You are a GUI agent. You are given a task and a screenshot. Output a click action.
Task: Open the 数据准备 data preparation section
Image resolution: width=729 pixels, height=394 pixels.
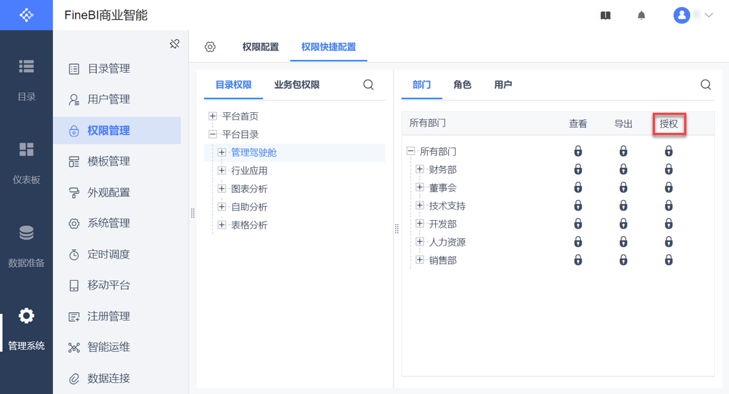(x=26, y=245)
